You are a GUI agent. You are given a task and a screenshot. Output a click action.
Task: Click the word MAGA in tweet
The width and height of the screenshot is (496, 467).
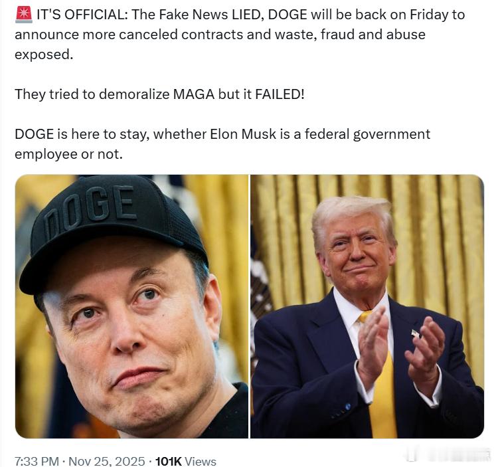tap(194, 94)
